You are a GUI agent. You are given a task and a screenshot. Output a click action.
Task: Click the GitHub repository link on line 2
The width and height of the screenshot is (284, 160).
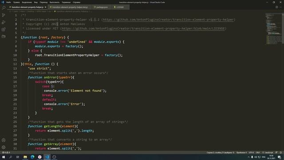[x=168, y=20]
